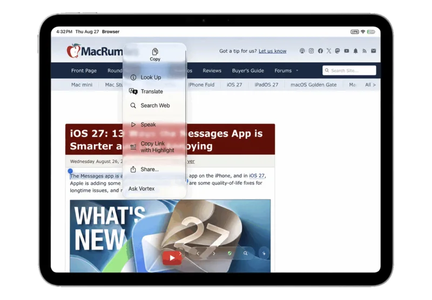Click the Speak play-triangle icon
The image size is (432, 300).
(x=133, y=125)
